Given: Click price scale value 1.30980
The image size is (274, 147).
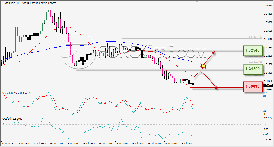Looking at the screenshot, I should coord(268,81).
